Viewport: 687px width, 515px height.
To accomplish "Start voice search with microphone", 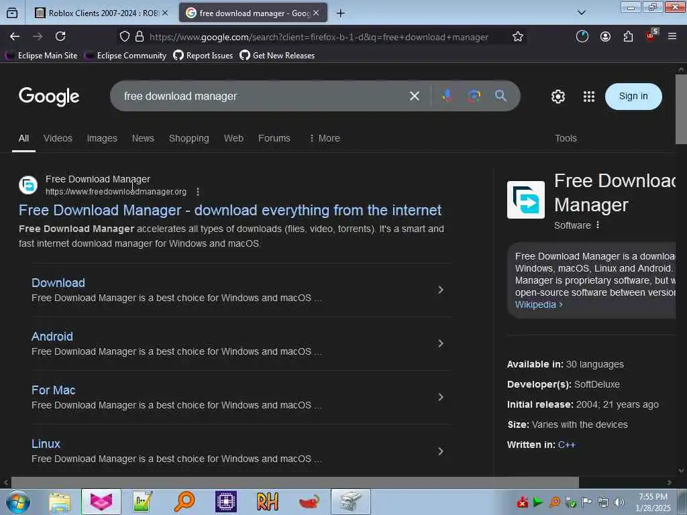I will pos(447,95).
